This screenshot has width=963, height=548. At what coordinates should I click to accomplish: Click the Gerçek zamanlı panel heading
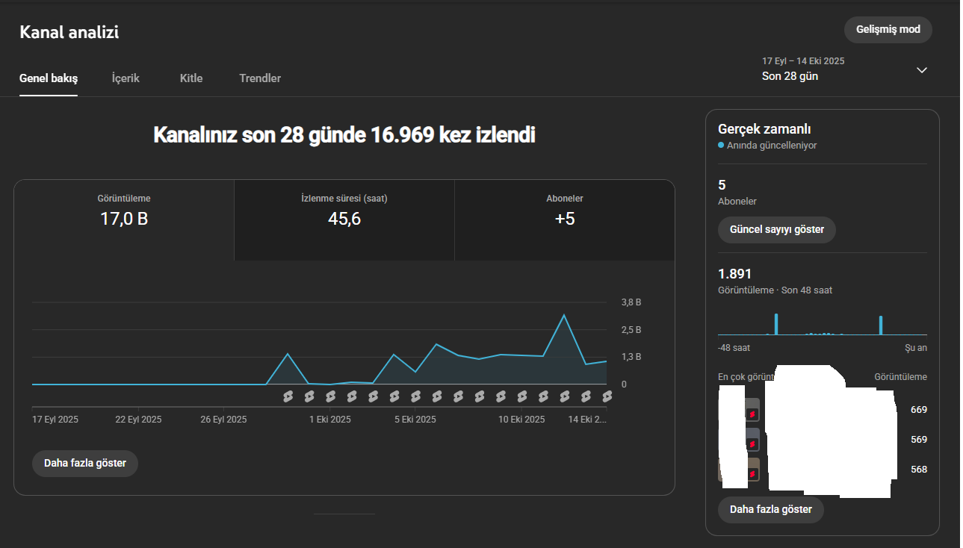click(x=764, y=129)
